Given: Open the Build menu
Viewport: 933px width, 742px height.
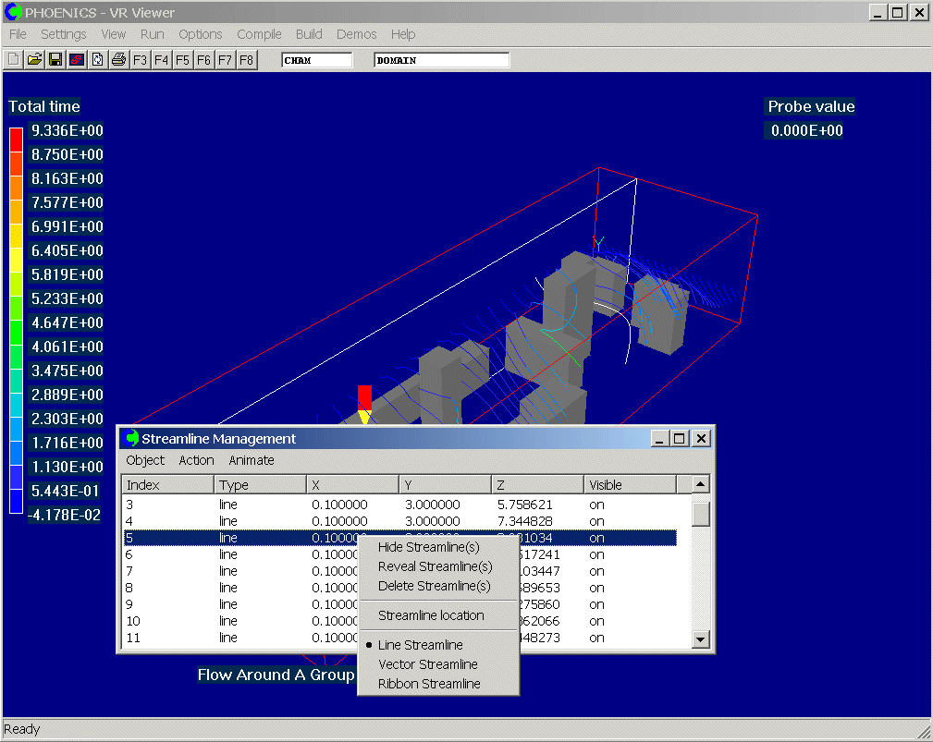Looking at the screenshot, I should (309, 34).
